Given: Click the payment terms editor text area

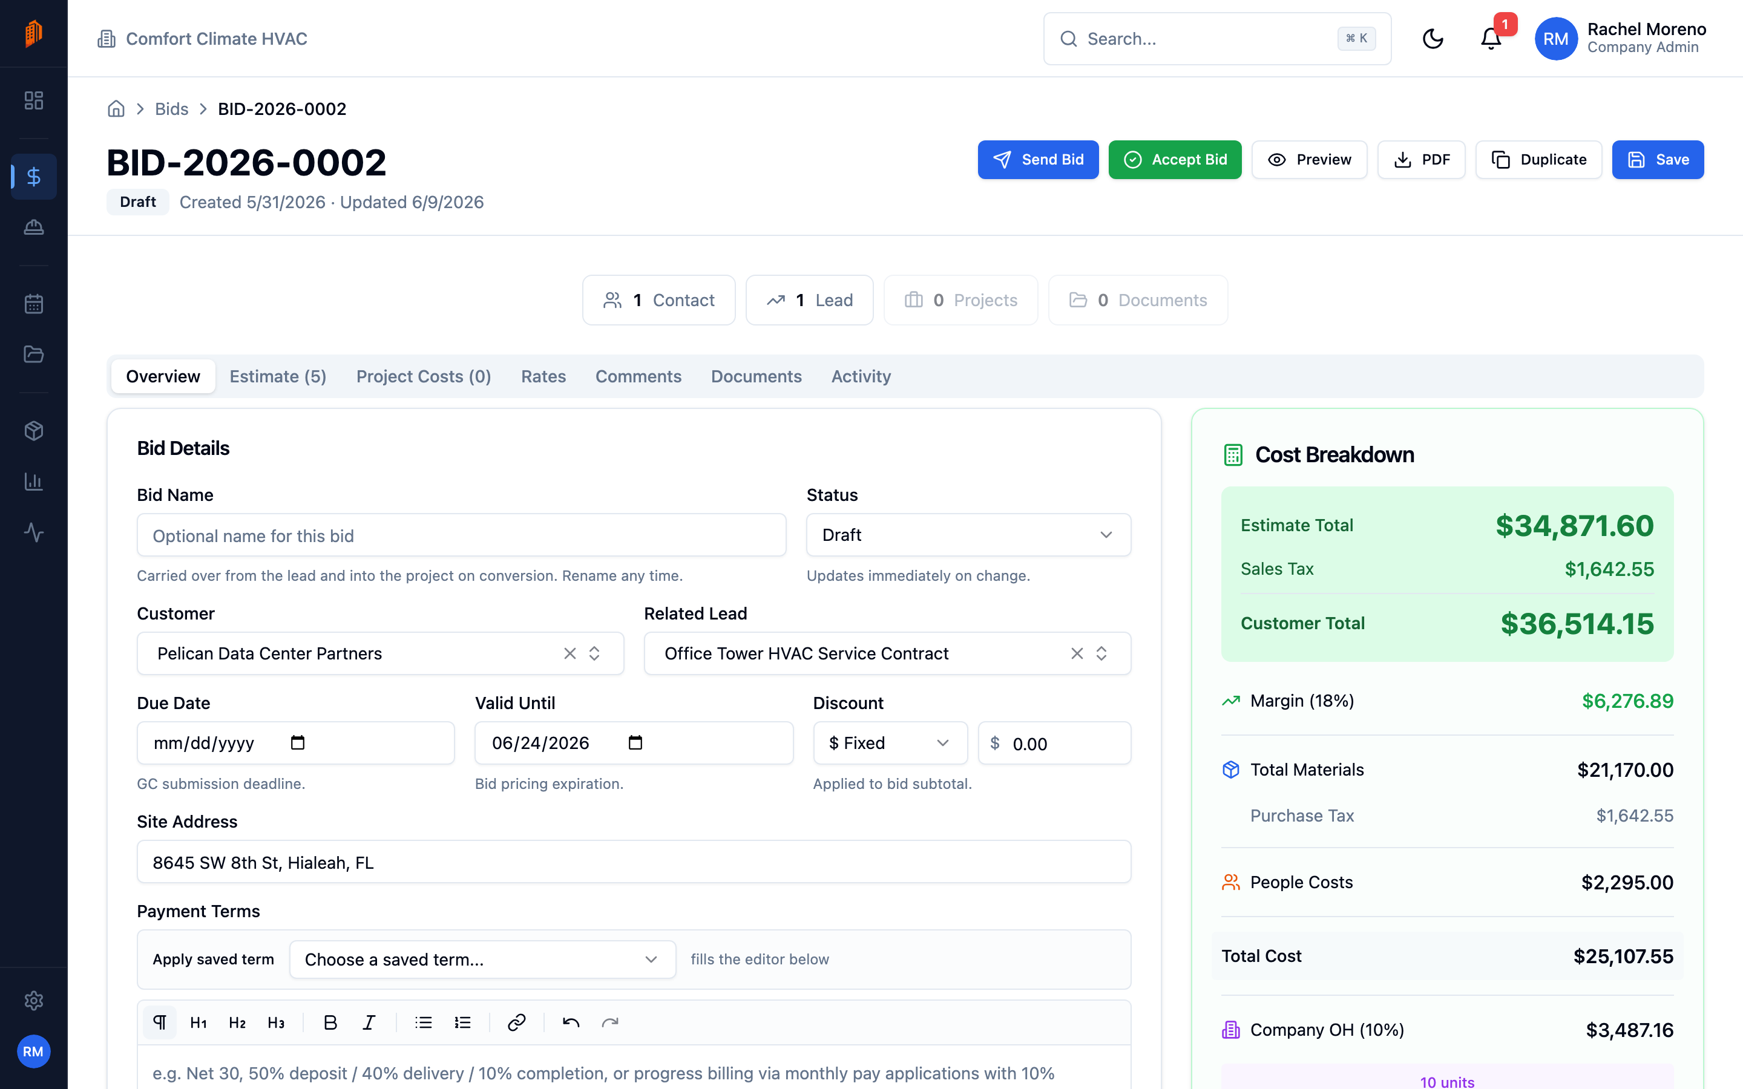Looking at the screenshot, I should point(634,1067).
